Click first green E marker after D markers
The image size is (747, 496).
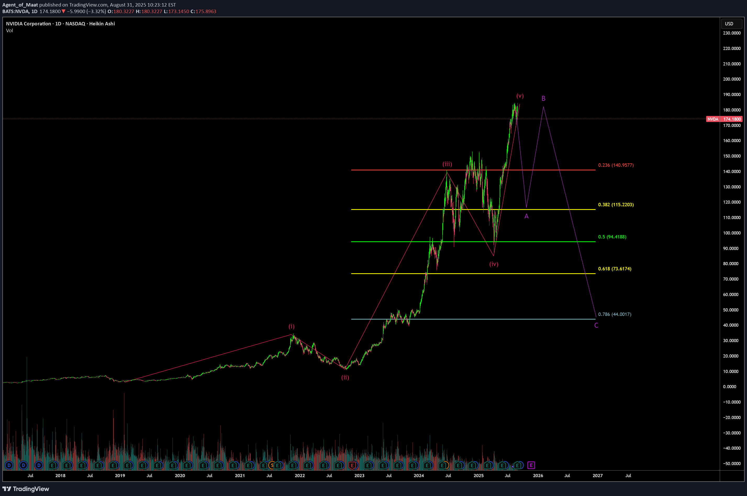coord(53,465)
